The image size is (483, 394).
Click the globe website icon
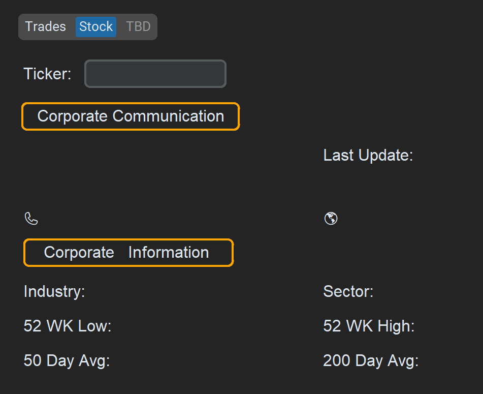click(x=331, y=219)
